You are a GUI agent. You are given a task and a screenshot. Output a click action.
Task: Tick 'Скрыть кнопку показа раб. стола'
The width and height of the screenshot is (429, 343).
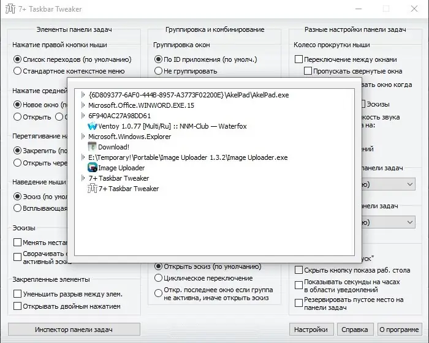(x=298, y=270)
